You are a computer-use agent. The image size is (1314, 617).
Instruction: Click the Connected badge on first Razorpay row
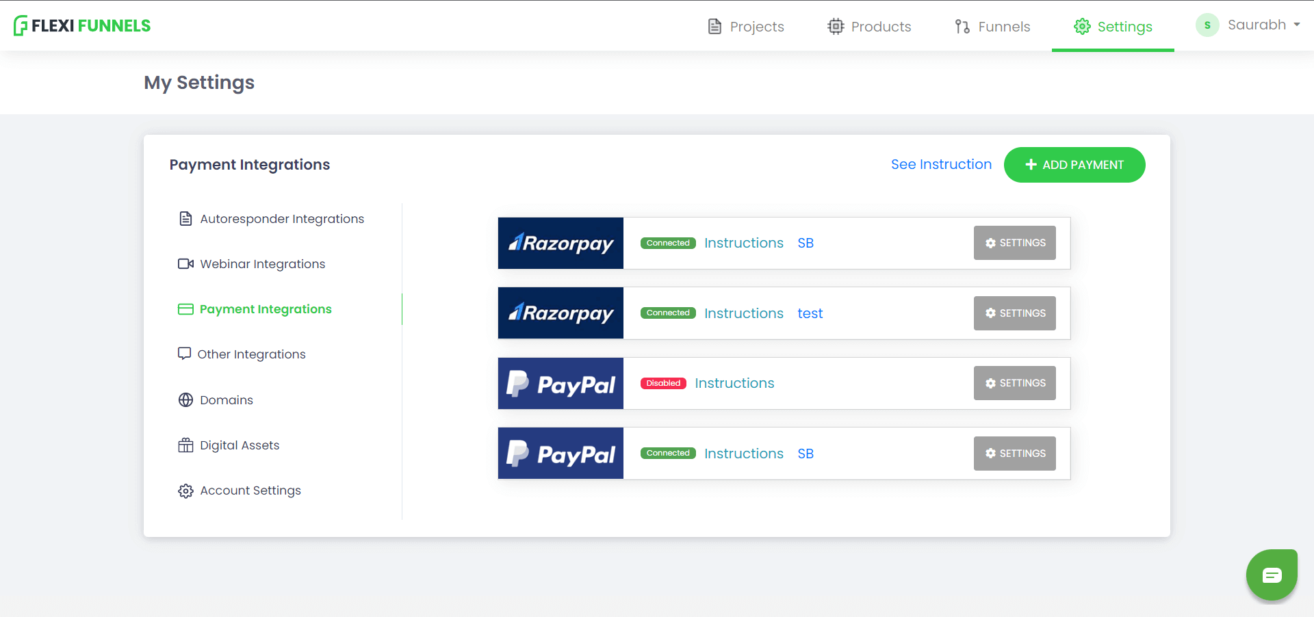tap(668, 243)
